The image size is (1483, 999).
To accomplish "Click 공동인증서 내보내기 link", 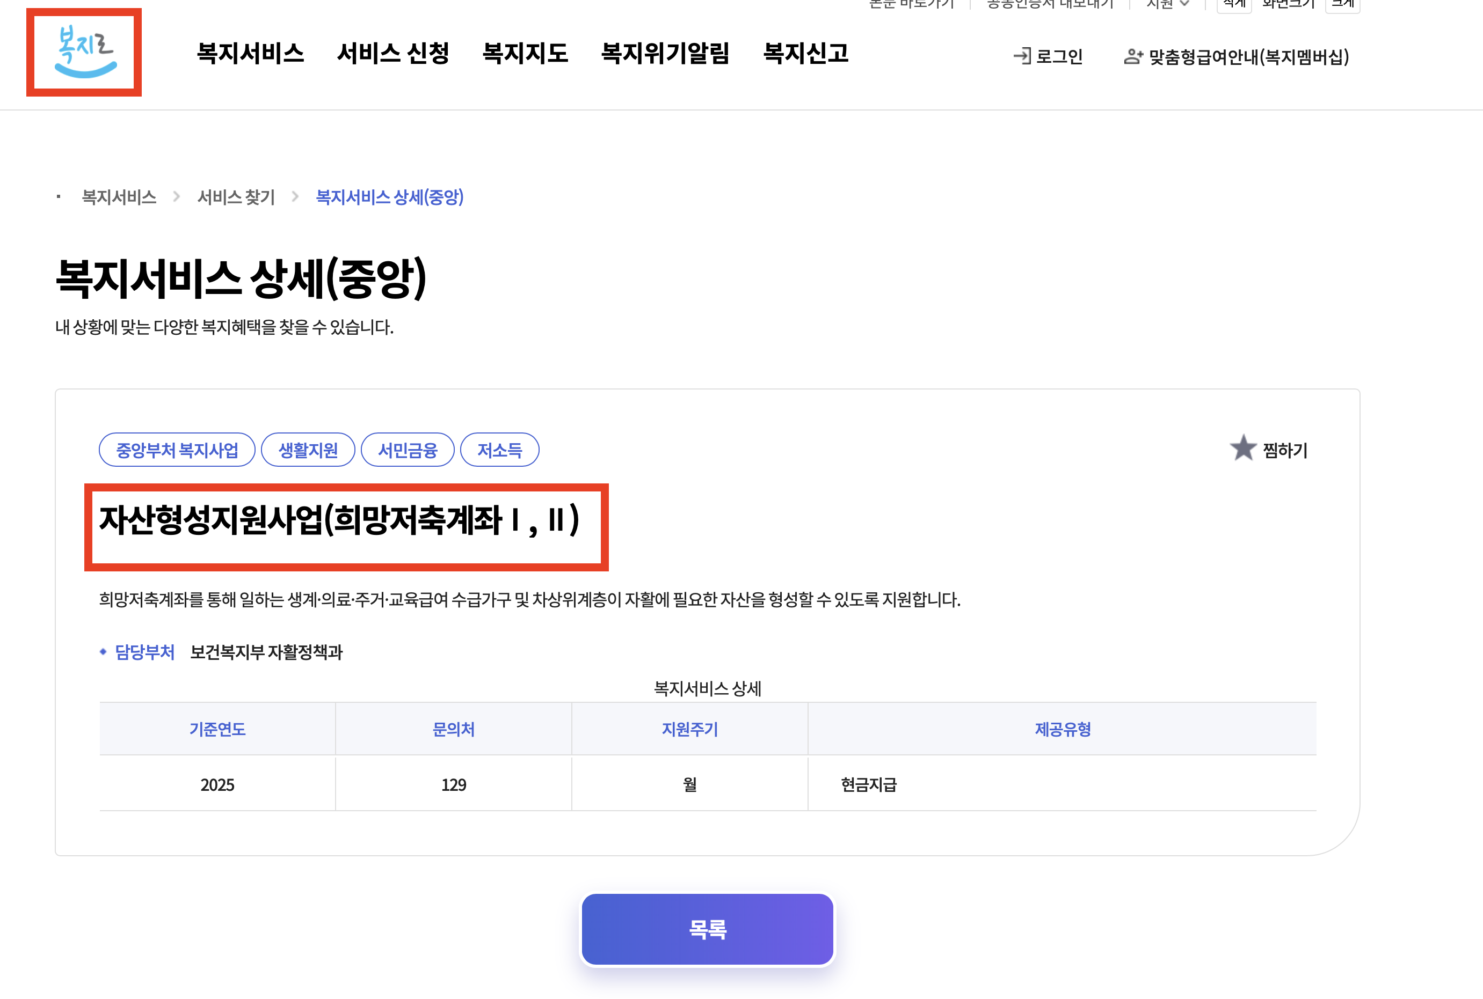I will pos(1050,4).
